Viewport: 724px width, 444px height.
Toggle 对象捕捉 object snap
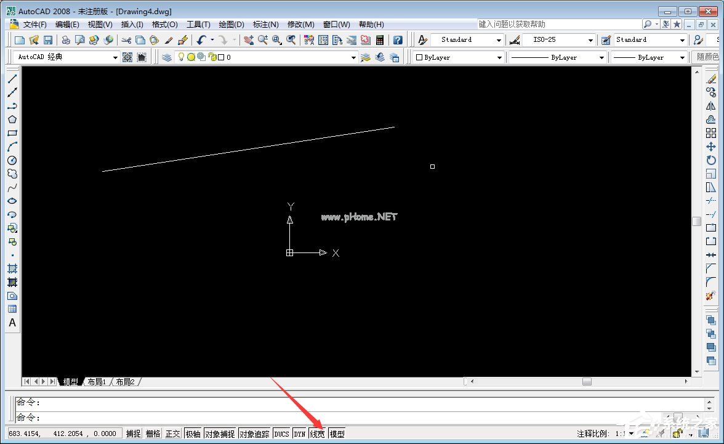(x=220, y=434)
